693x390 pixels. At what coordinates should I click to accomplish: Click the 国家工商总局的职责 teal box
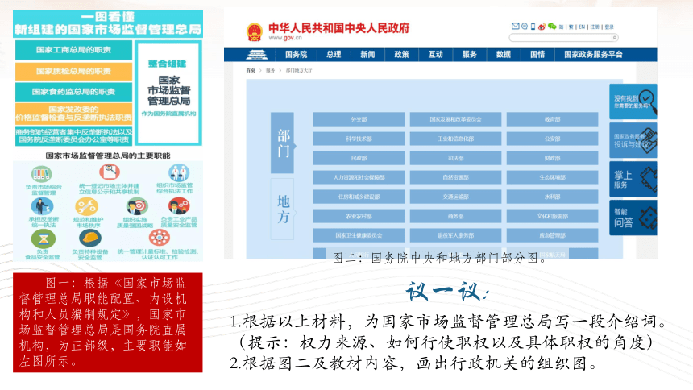click(73, 50)
